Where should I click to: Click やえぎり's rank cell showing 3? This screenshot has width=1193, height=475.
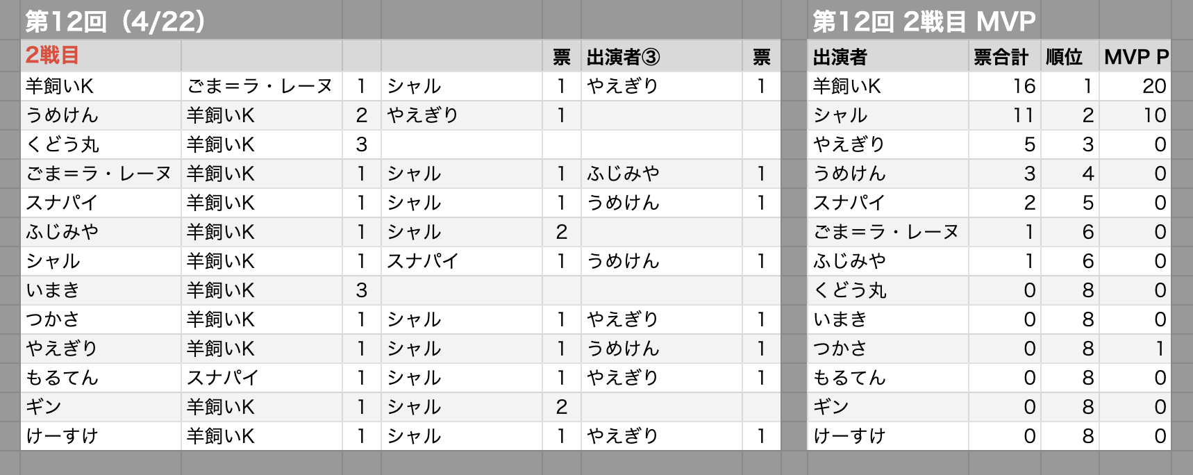(x=1069, y=144)
